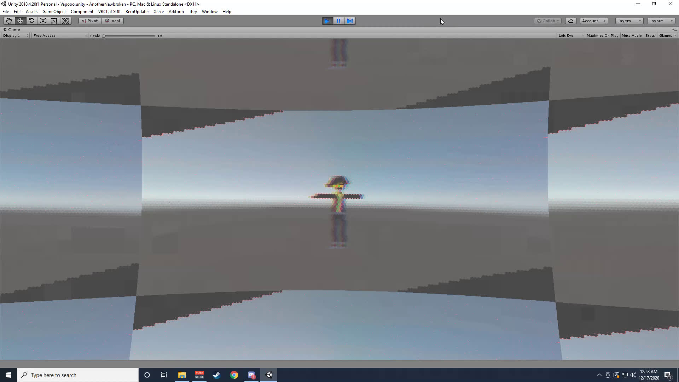This screenshot has width=679, height=382.
Task: Select the Rotate tool
Action: coord(31,21)
